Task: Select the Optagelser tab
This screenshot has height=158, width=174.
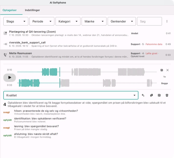Action: 10,10
